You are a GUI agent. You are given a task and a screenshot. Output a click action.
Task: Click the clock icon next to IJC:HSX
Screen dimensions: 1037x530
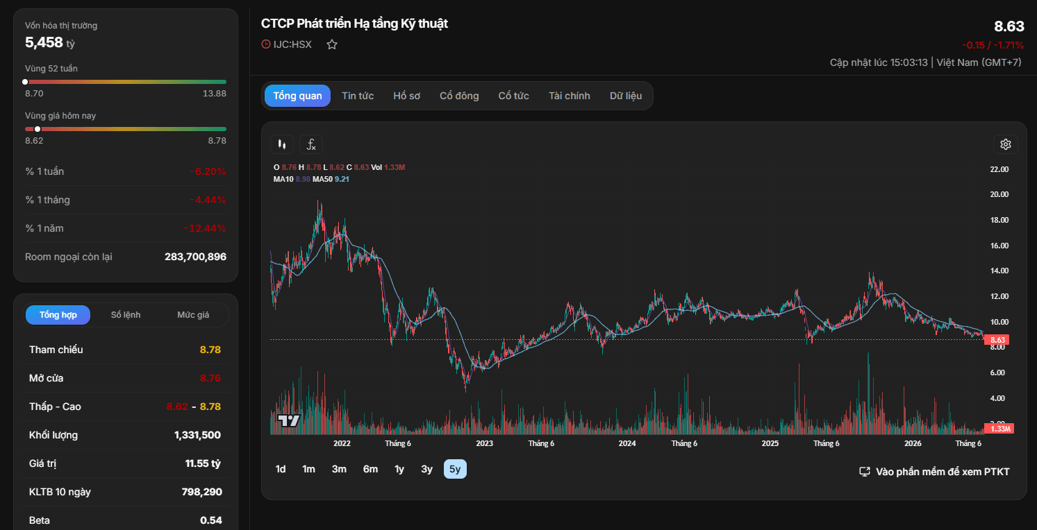point(265,44)
